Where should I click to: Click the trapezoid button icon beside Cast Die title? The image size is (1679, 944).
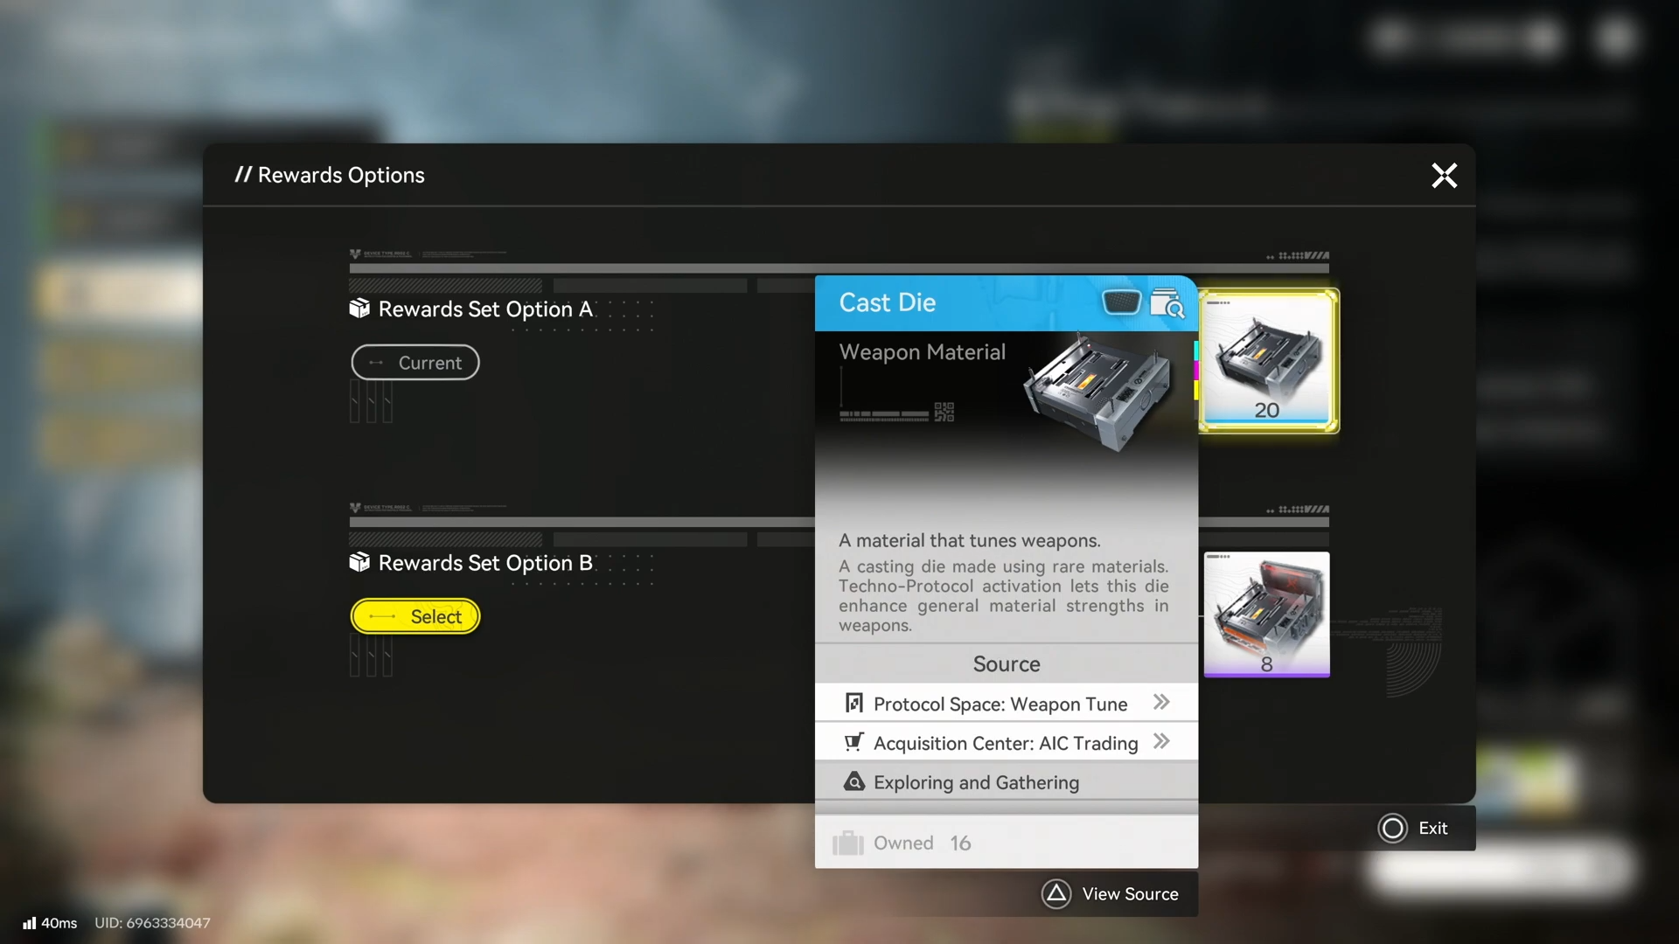click(1120, 302)
